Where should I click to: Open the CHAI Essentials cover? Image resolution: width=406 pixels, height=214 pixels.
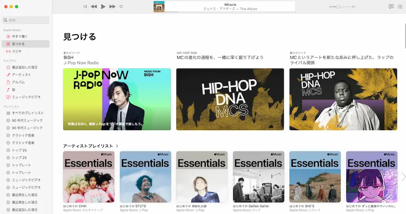pyautogui.click(x=89, y=177)
